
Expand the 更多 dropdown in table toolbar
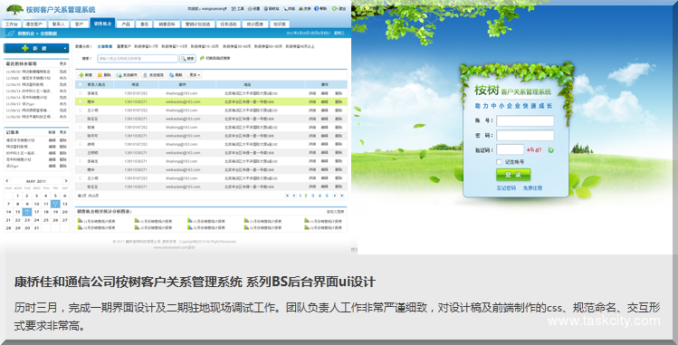click(194, 75)
